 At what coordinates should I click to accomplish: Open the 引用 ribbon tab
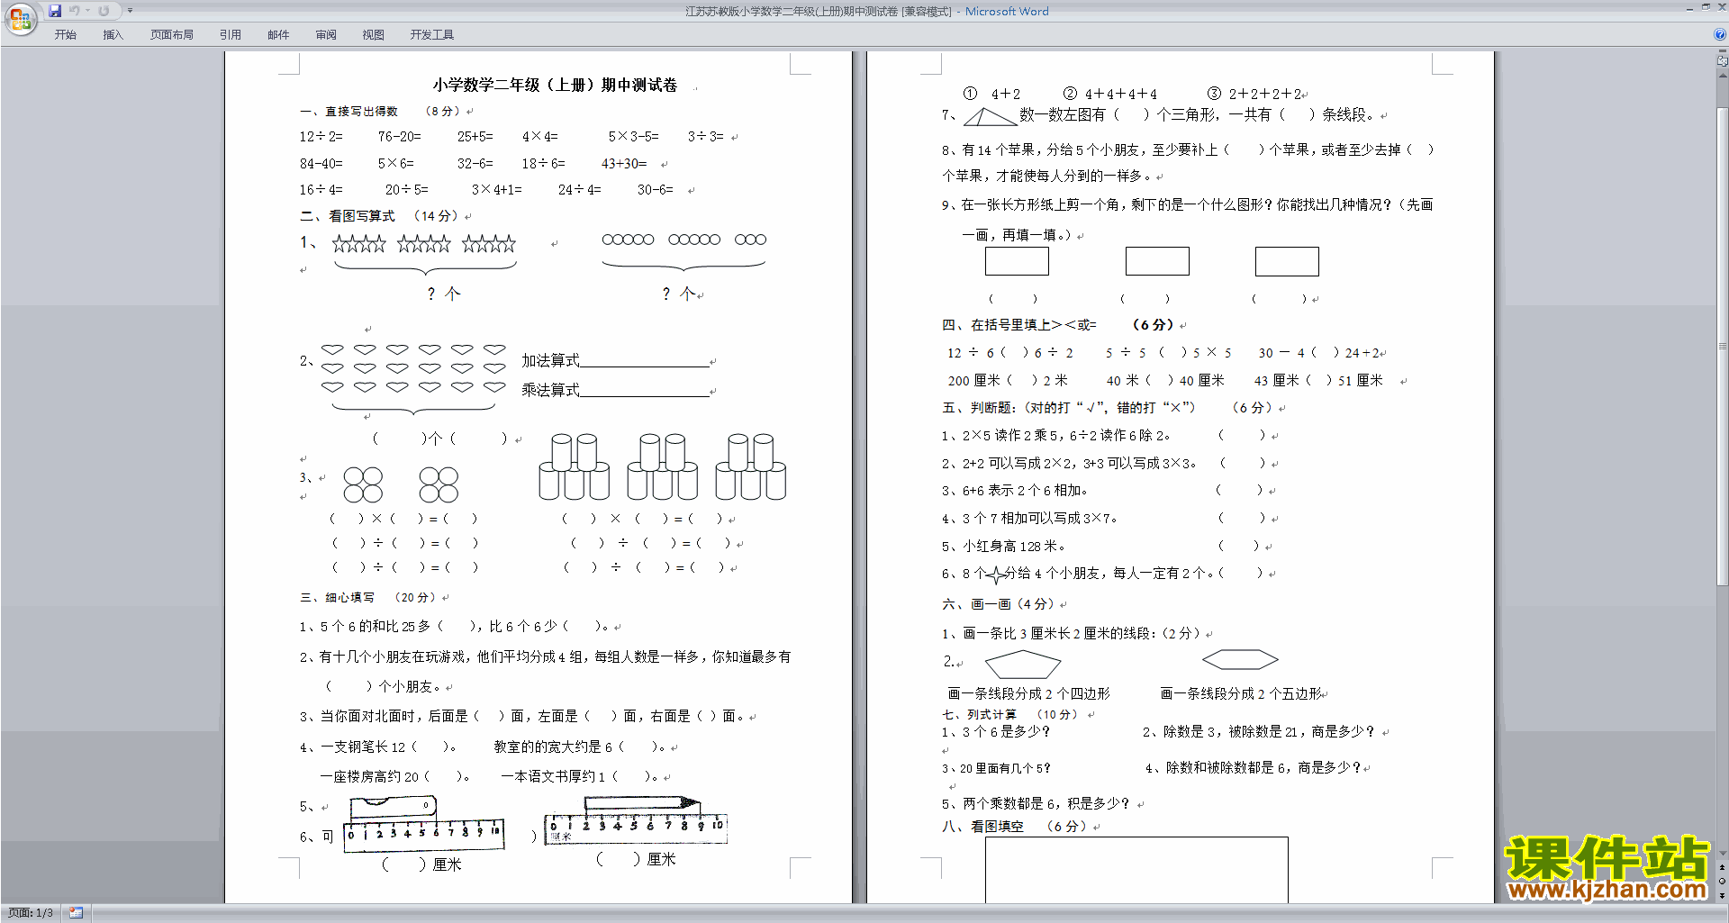231,34
